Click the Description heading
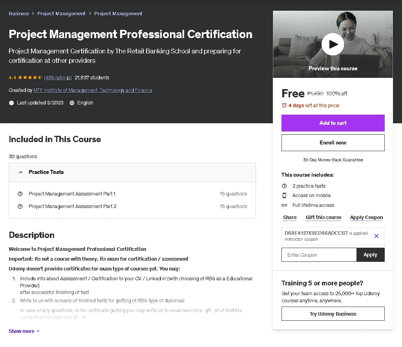This screenshot has width=402, height=347. tap(31, 235)
